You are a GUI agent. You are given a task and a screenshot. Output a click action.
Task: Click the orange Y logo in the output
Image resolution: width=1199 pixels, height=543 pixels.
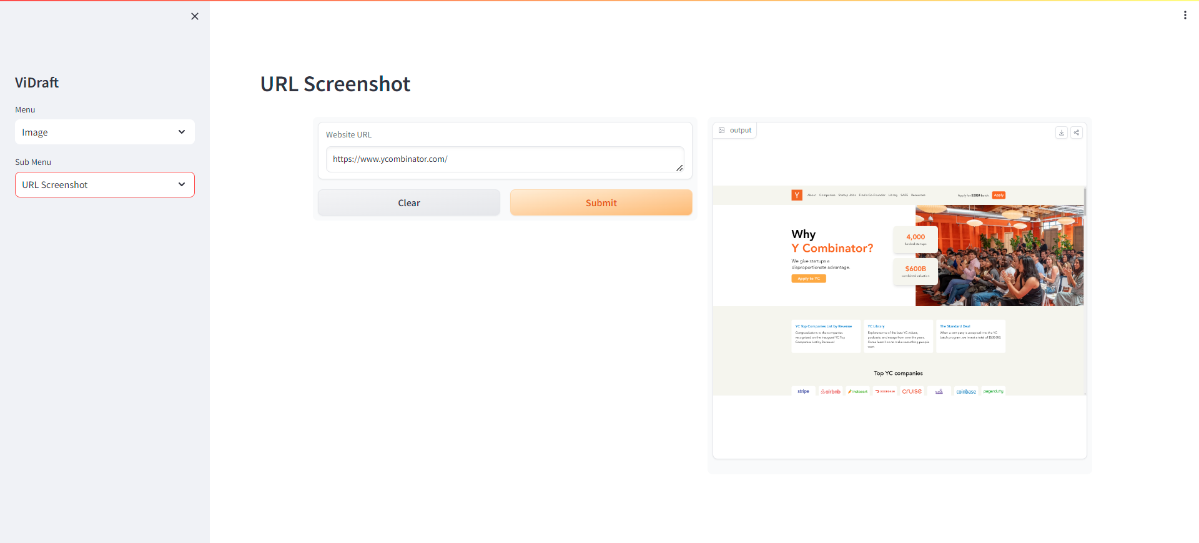[x=797, y=195]
